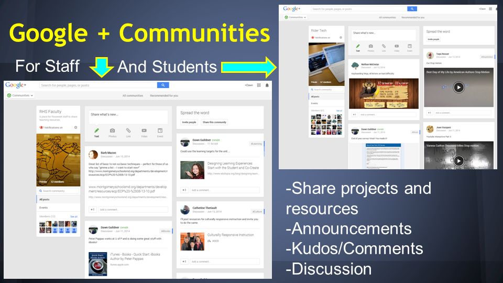
Task: Play Vanessa Carlton Thousand Miles stop motion video
Action: (x=459, y=160)
